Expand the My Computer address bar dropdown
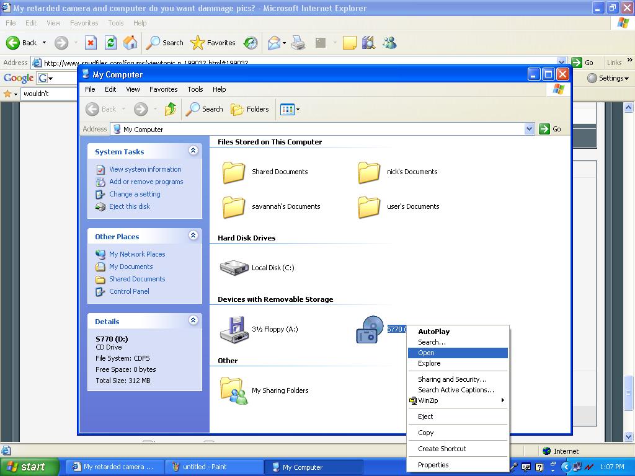 click(529, 129)
